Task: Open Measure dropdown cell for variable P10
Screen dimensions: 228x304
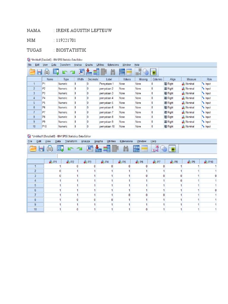Action: coord(191,126)
